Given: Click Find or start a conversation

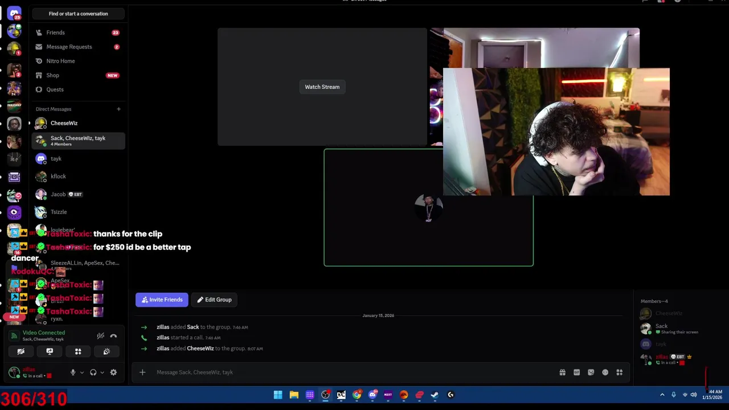Looking at the screenshot, I should pos(78,14).
